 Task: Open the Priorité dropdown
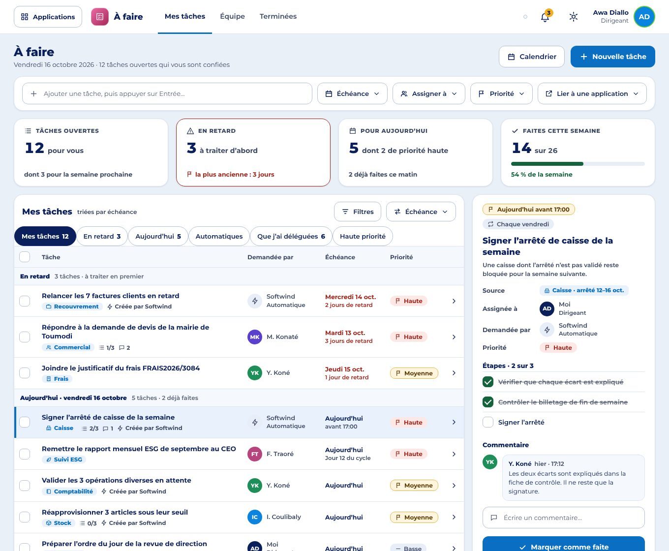tap(501, 93)
